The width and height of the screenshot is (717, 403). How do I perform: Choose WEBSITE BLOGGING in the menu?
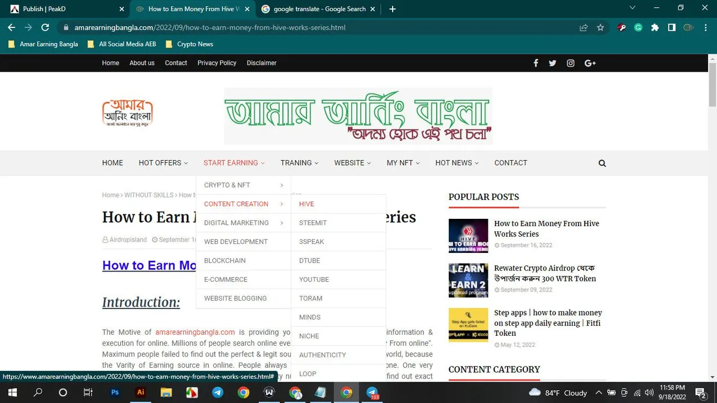[244, 298]
